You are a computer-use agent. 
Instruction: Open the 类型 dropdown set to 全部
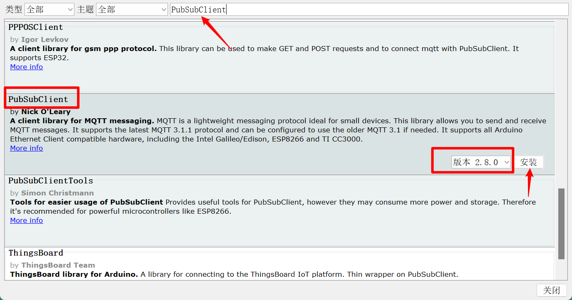49,10
